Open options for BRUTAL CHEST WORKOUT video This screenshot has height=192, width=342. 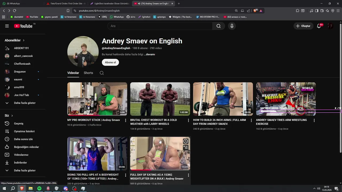tap(188, 121)
